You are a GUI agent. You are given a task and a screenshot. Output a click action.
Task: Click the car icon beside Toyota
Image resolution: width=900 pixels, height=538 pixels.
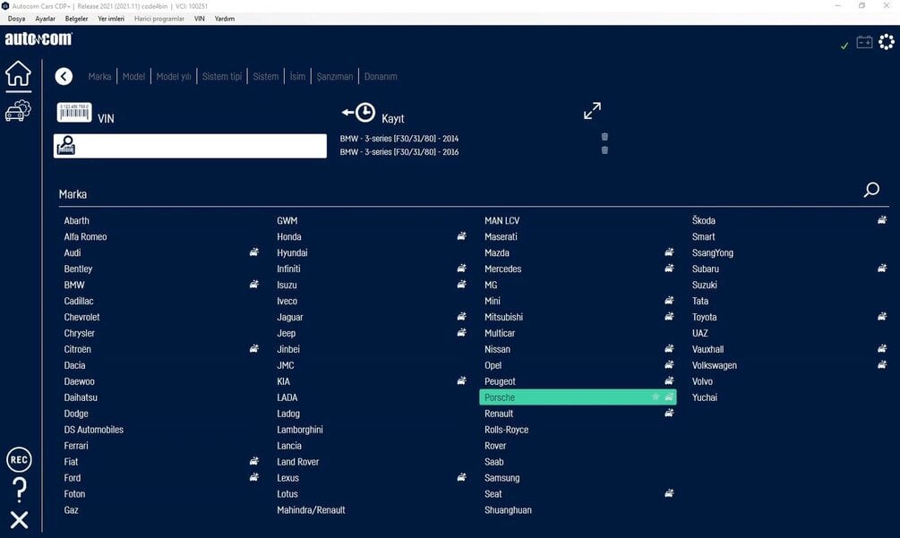882,316
